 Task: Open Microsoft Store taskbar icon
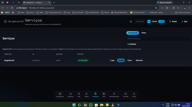click(x=96, y=105)
